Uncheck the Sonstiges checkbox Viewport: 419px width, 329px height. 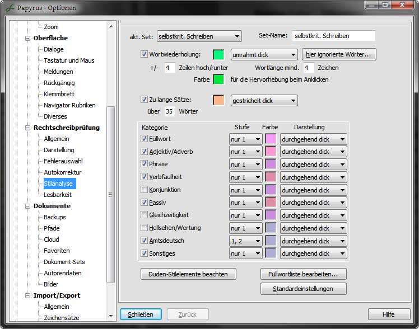pyautogui.click(x=144, y=253)
